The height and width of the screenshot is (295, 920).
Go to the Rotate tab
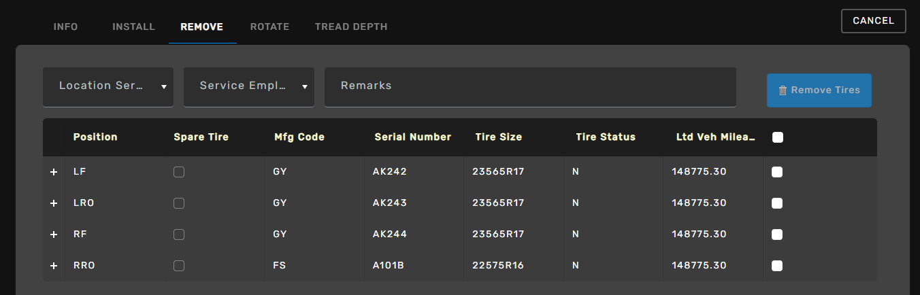point(269,27)
